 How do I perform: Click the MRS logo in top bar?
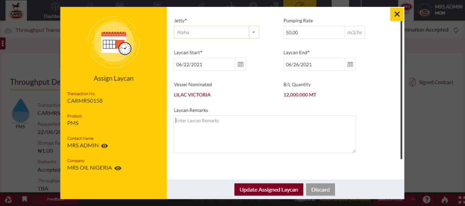(x=16, y=10)
